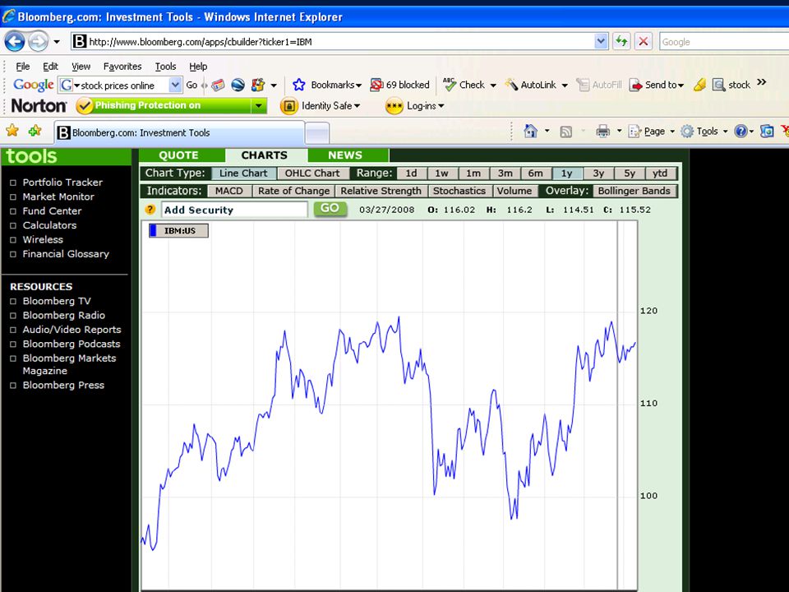Select the Bloomberg.com Investment Tools tab
This screenshot has width=789, height=592.
[x=179, y=133]
